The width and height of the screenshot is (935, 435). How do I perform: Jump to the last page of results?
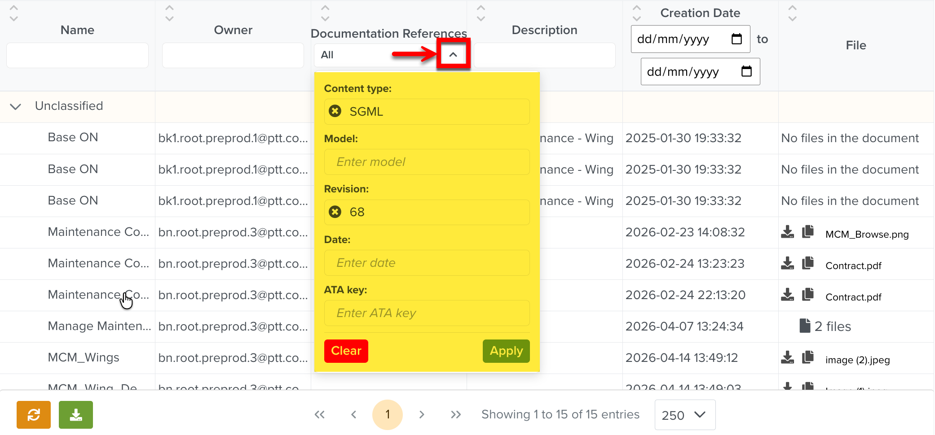click(x=455, y=414)
